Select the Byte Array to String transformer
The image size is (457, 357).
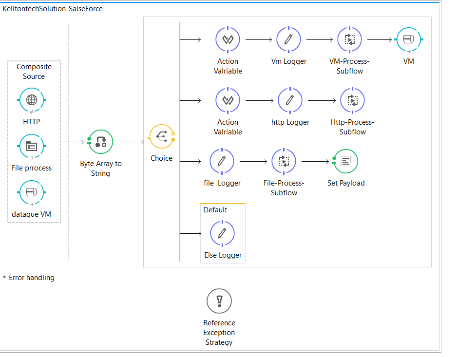(100, 142)
